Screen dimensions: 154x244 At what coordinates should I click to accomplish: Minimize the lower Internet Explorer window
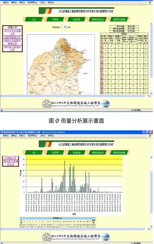click(x=144, y=132)
